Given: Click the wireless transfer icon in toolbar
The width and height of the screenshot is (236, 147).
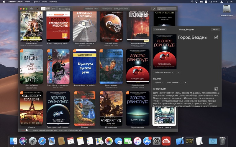Looking at the screenshot, I should [54, 9].
